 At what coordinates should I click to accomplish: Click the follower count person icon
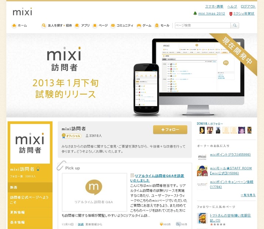coord(87,136)
